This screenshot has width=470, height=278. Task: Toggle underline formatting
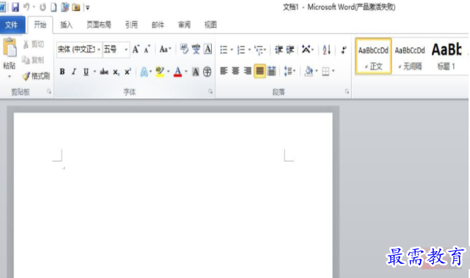point(86,71)
